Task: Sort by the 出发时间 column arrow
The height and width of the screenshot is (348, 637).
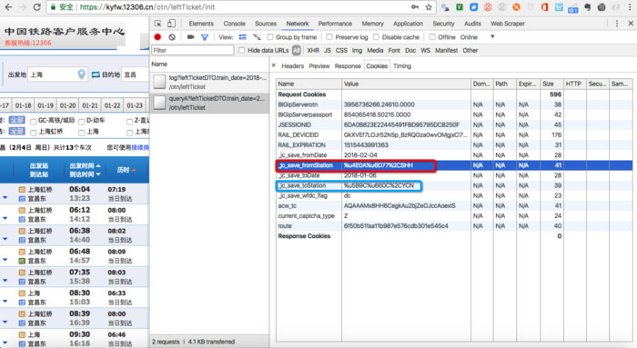Action: [98, 165]
